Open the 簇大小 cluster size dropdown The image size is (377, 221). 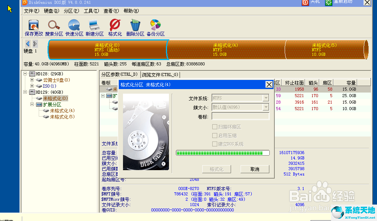coord(266,107)
